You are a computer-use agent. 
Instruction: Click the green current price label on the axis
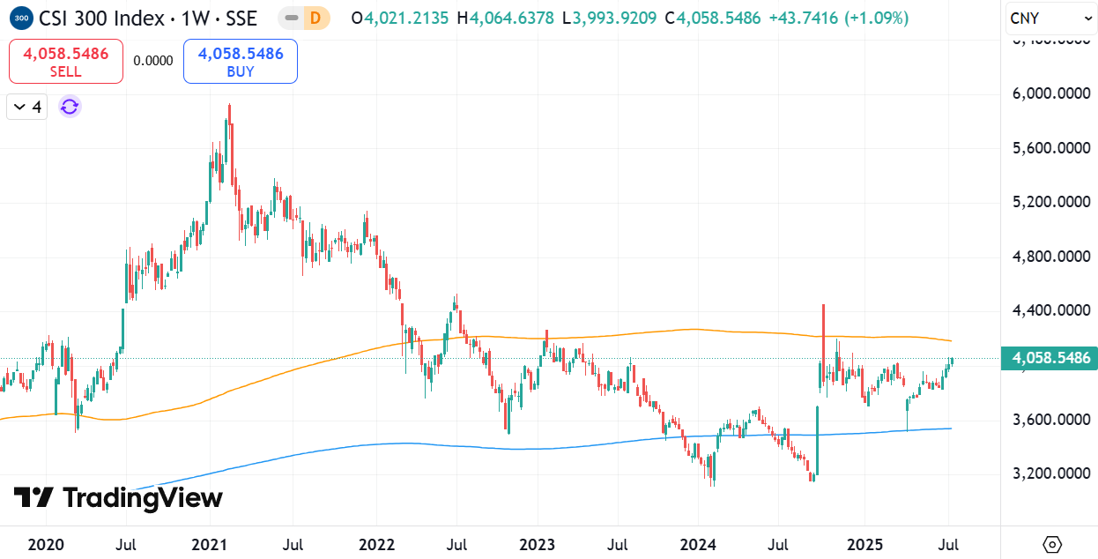(x=1050, y=358)
